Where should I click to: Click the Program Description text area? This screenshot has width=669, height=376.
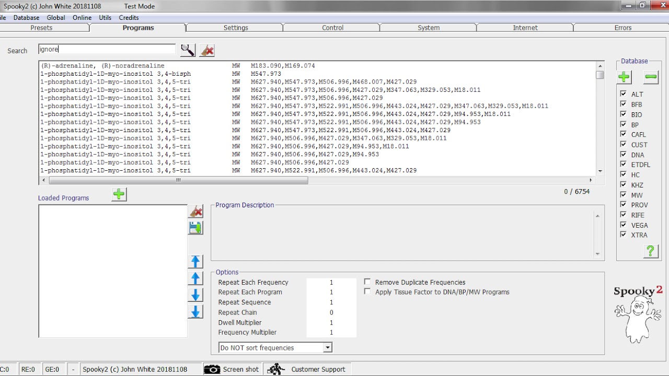(x=402, y=234)
